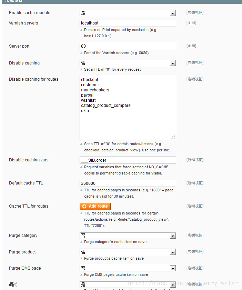This screenshot has height=290, width=242.
Task: Click the hint 'Purge product's cache item on save'
Action: click(x=114, y=258)
